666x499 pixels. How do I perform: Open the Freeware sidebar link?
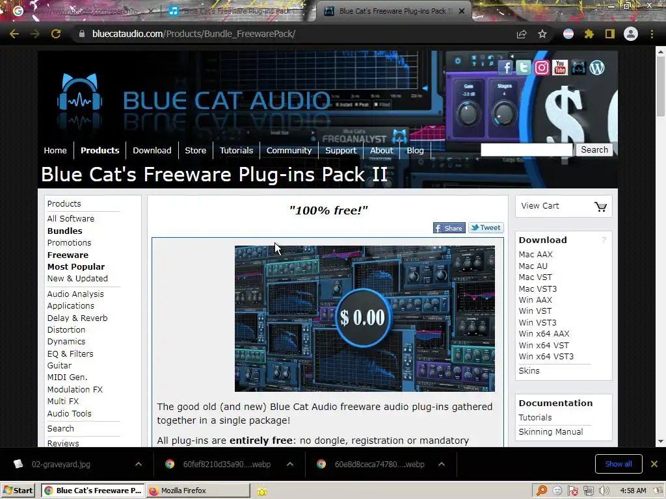click(68, 255)
